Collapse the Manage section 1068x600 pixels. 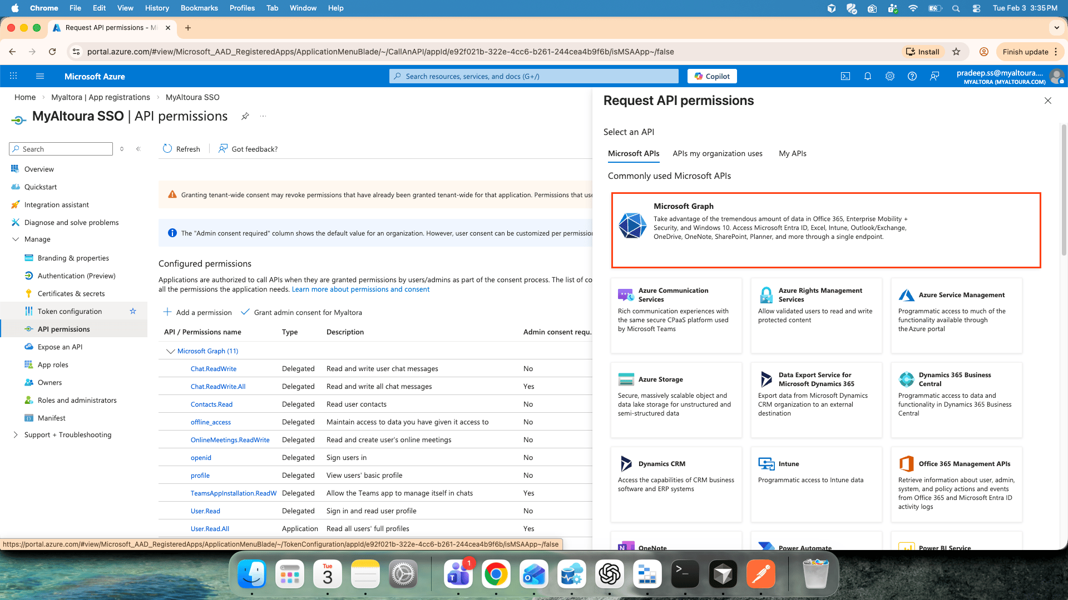tap(16, 239)
